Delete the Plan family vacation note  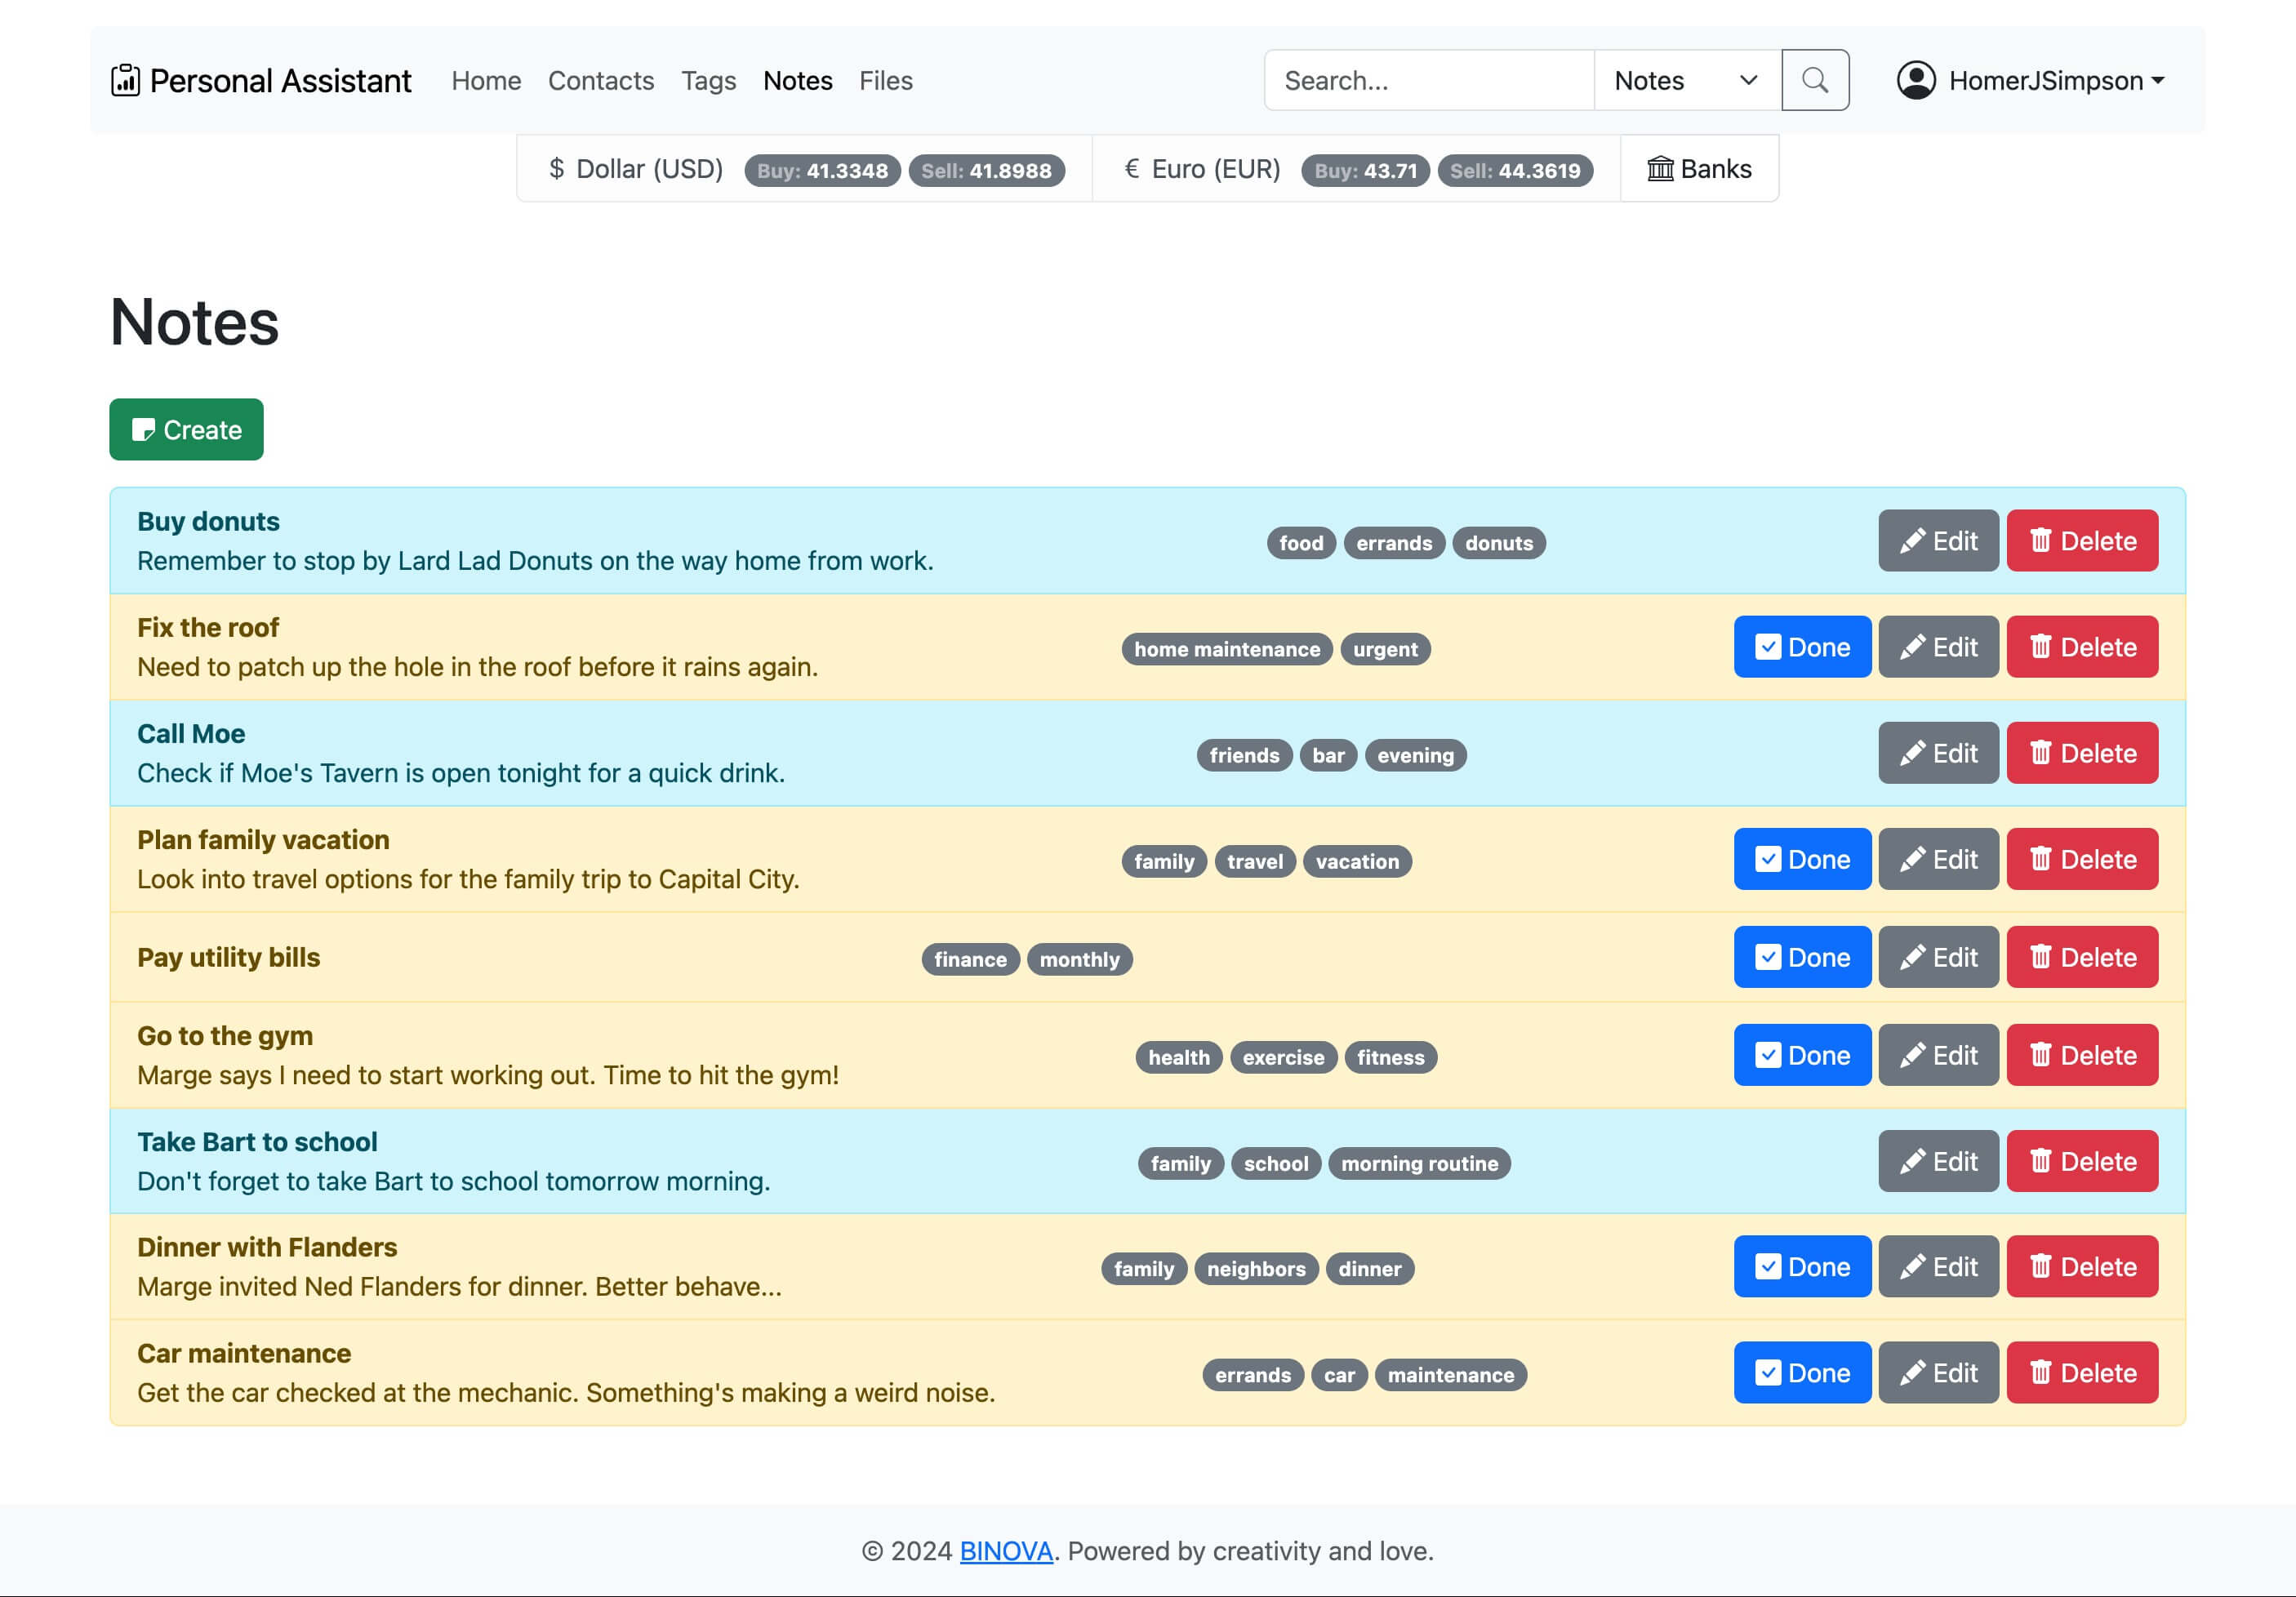pyautogui.click(x=2082, y=859)
